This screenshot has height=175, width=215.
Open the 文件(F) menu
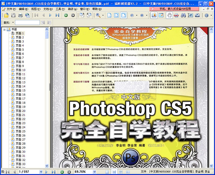pos(11,9)
